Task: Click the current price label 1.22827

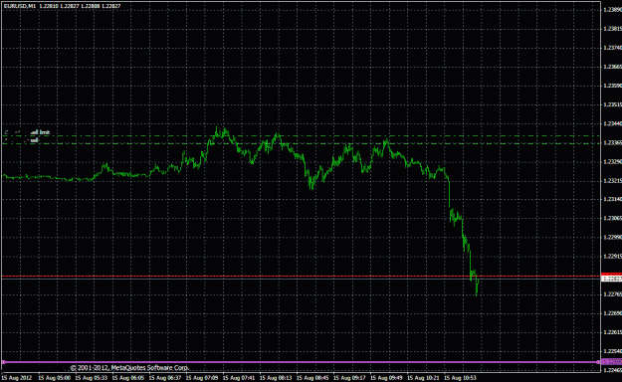Action: [612, 279]
